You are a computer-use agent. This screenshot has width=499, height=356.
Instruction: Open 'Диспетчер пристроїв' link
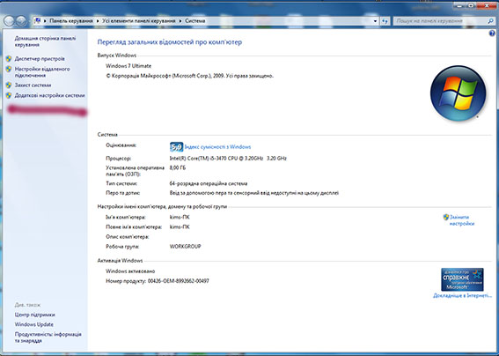[x=40, y=59]
